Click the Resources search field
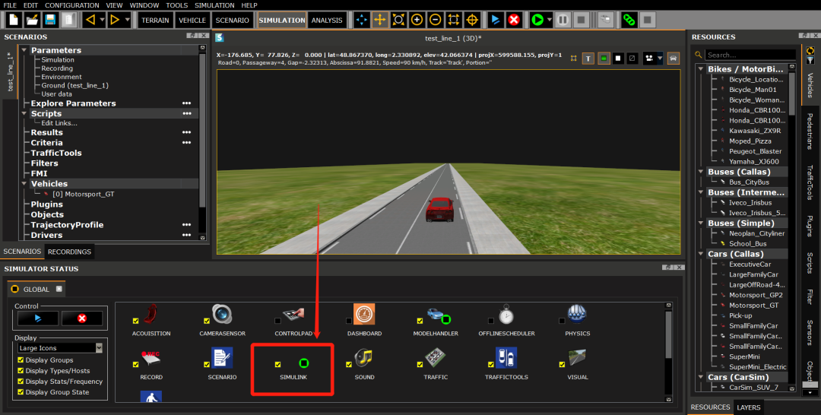This screenshot has width=821, height=415. pos(750,55)
